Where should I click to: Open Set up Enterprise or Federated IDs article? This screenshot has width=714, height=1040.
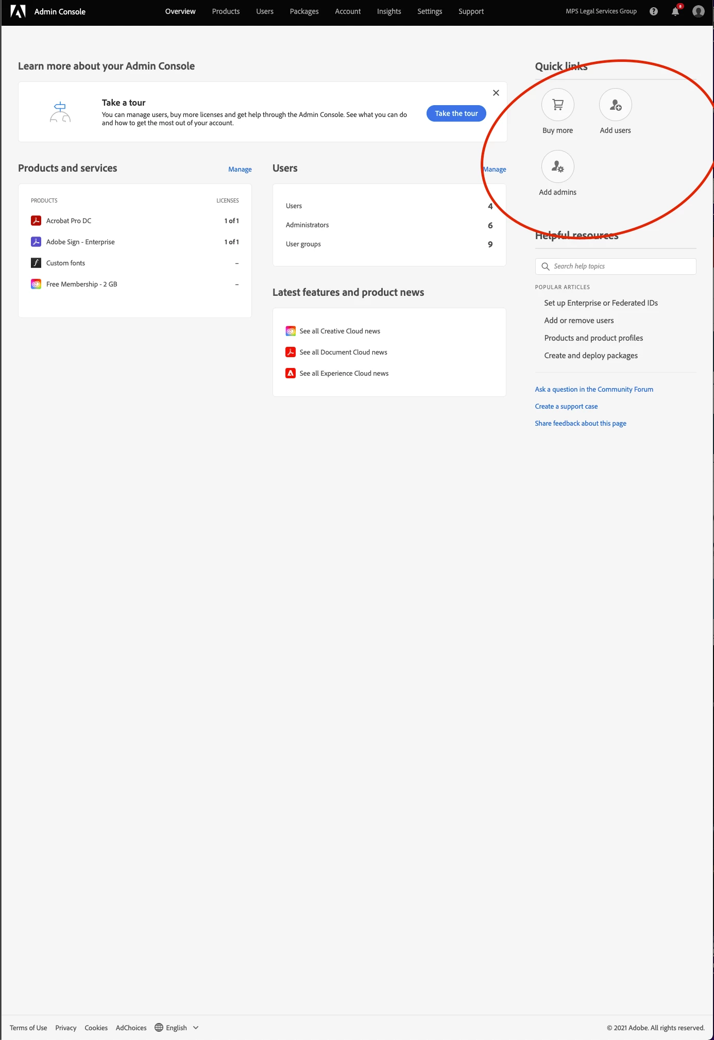point(601,303)
